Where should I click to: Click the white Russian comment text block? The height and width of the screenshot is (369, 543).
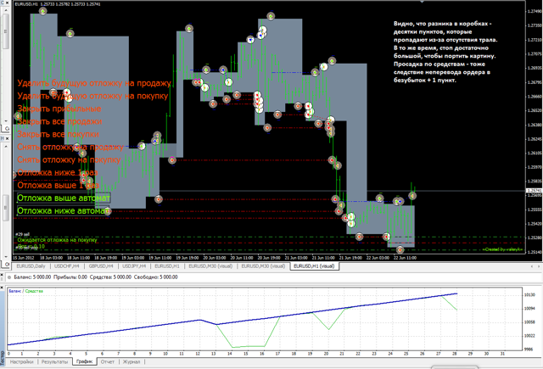445,52
